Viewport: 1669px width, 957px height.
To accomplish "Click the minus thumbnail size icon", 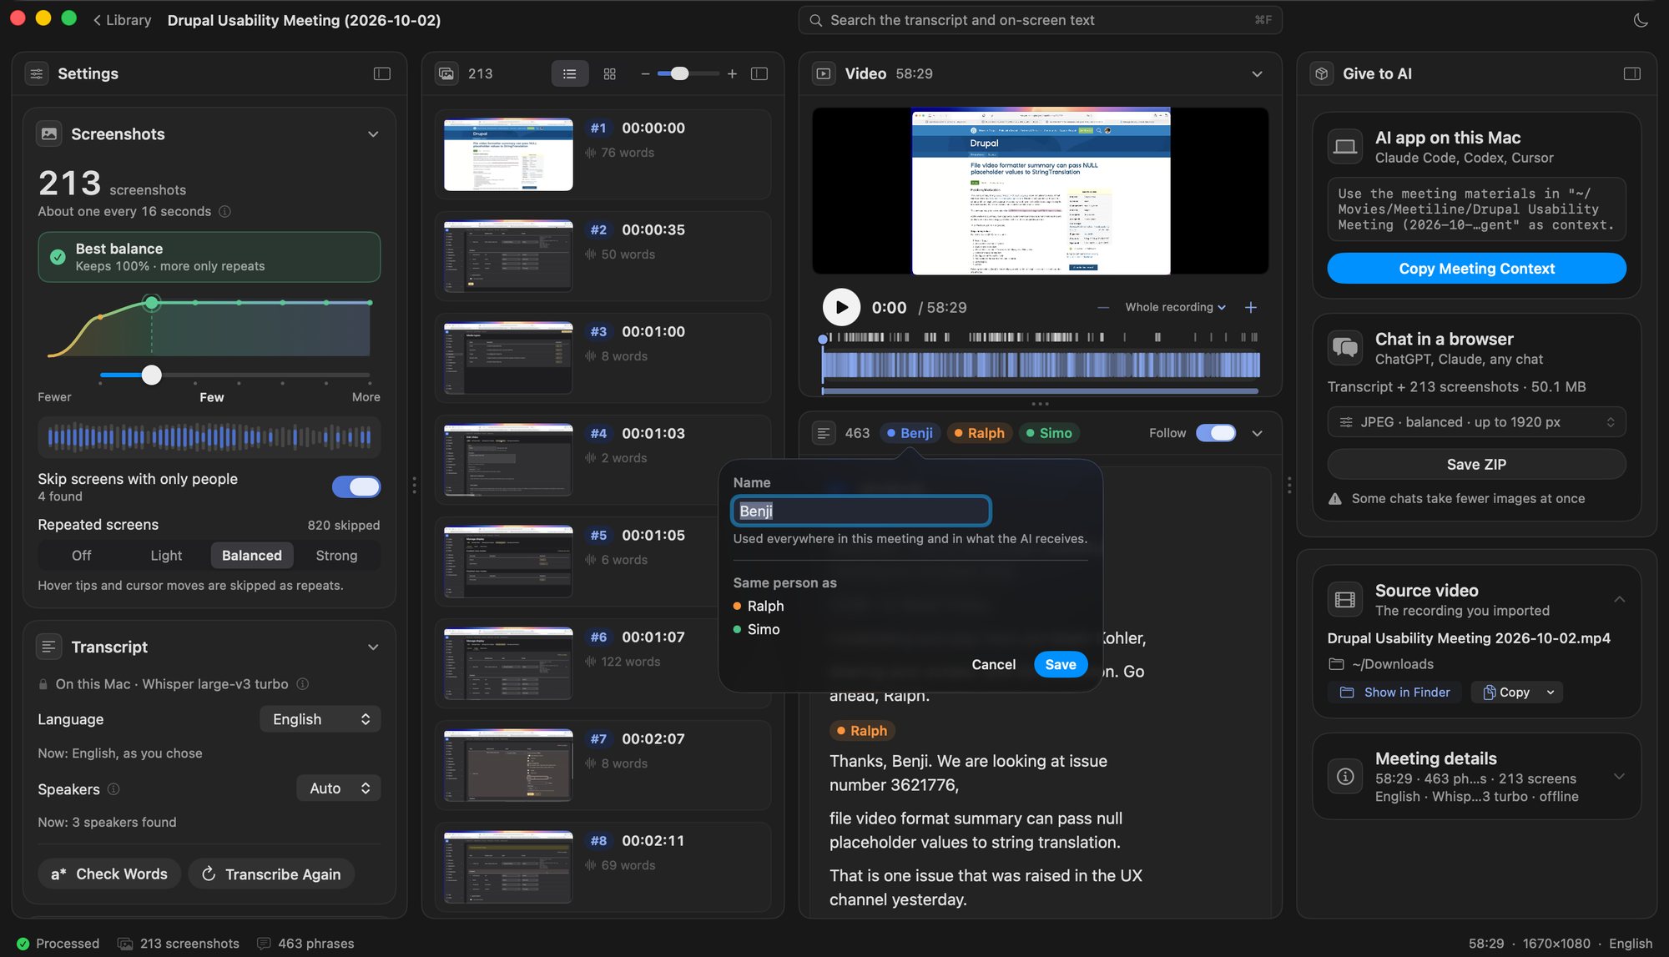I will pos(645,73).
